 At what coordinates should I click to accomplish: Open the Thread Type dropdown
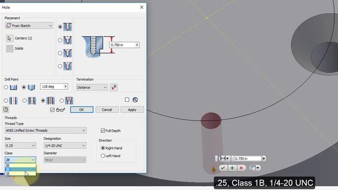(46, 130)
